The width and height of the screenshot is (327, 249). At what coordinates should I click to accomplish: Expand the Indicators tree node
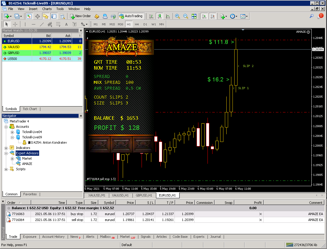(6, 148)
